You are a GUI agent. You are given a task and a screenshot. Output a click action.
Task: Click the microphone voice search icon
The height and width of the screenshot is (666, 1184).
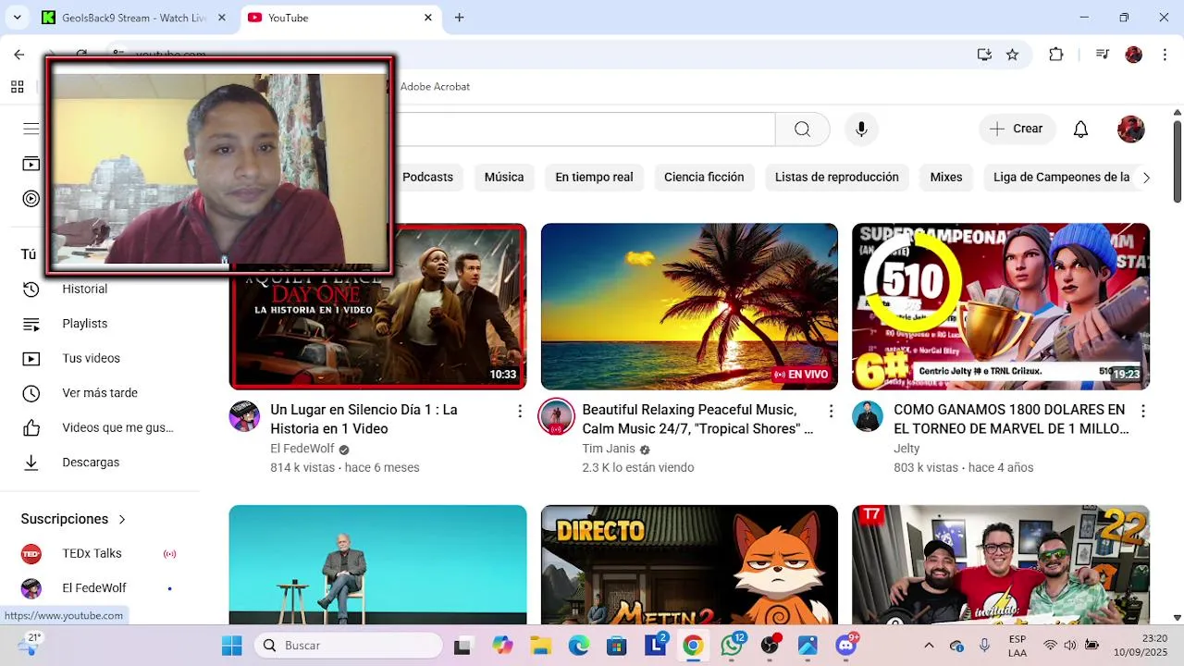coord(861,129)
